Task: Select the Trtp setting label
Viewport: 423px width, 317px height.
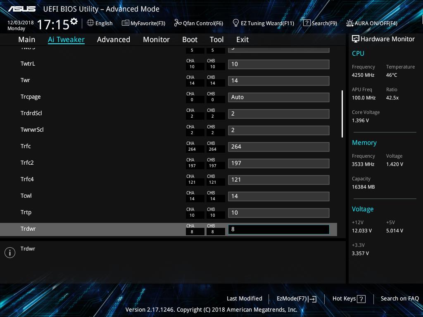Action: tap(26, 213)
